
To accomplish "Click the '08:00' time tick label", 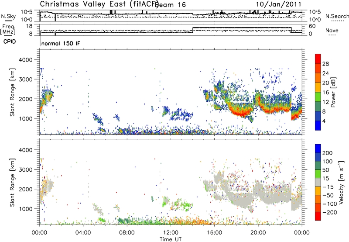I will pos(127,233).
